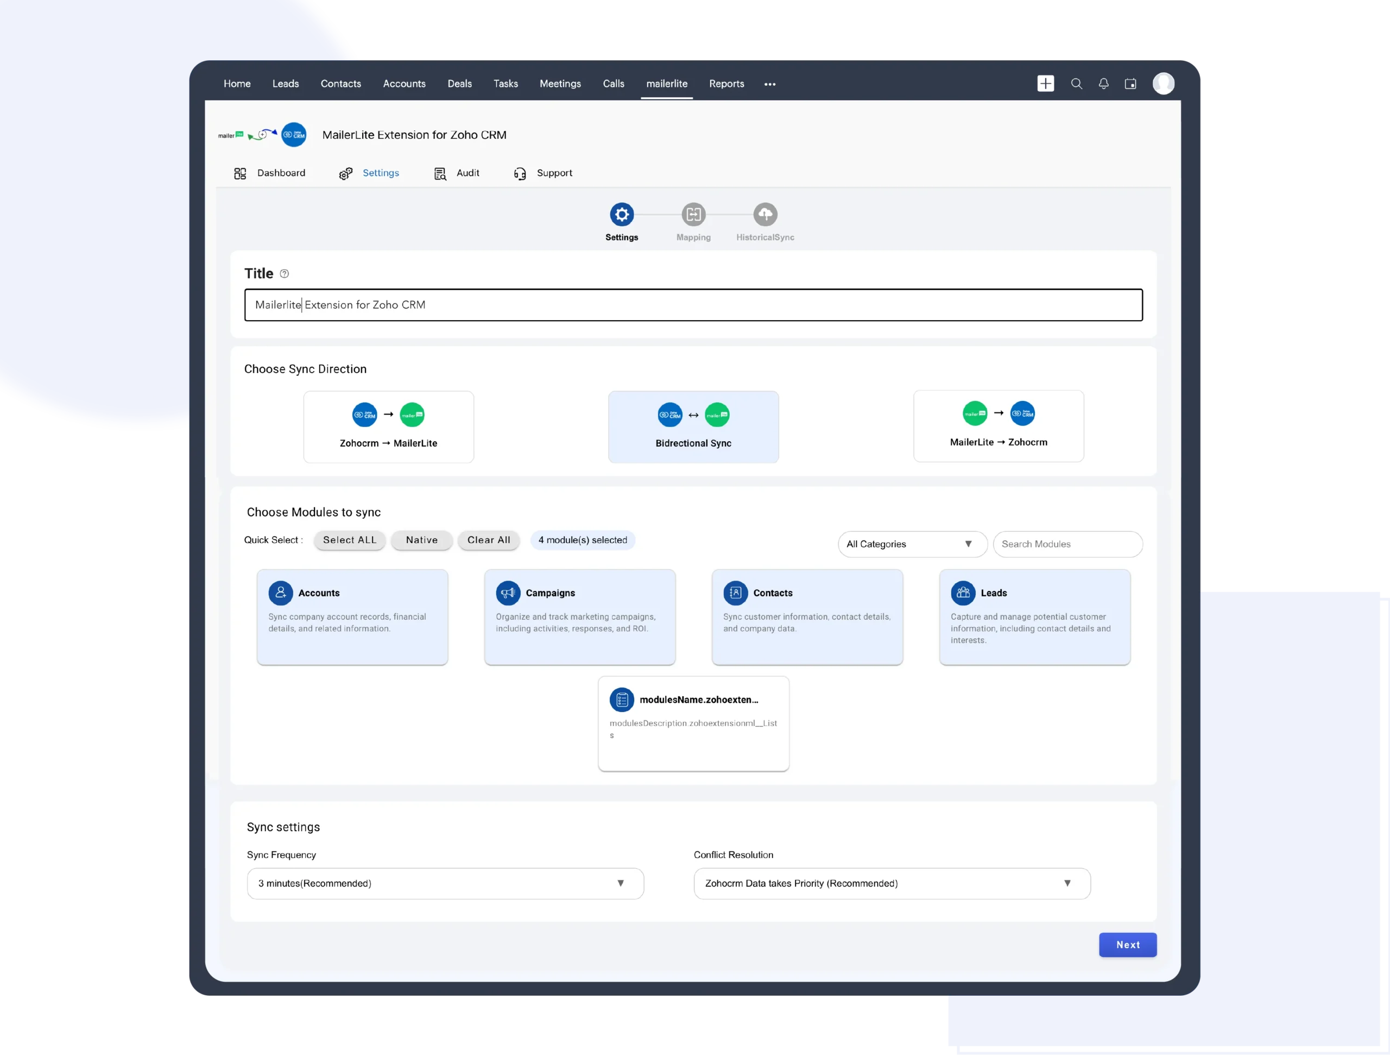Screen dimensions: 1390x1056
Task: Select the Mapping step icon
Action: [x=694, y=214]
